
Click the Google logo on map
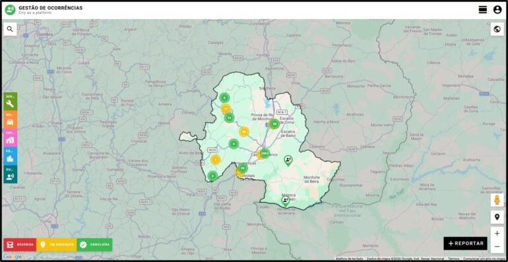pyautogui.click(x=13, y=257)
